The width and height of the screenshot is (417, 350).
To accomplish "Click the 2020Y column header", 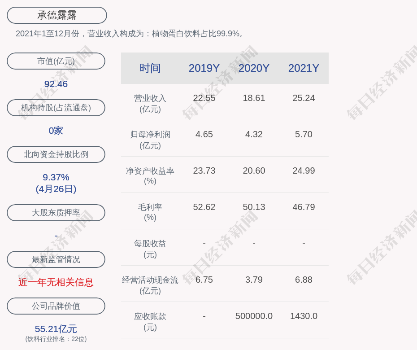I will click(254, 68).
